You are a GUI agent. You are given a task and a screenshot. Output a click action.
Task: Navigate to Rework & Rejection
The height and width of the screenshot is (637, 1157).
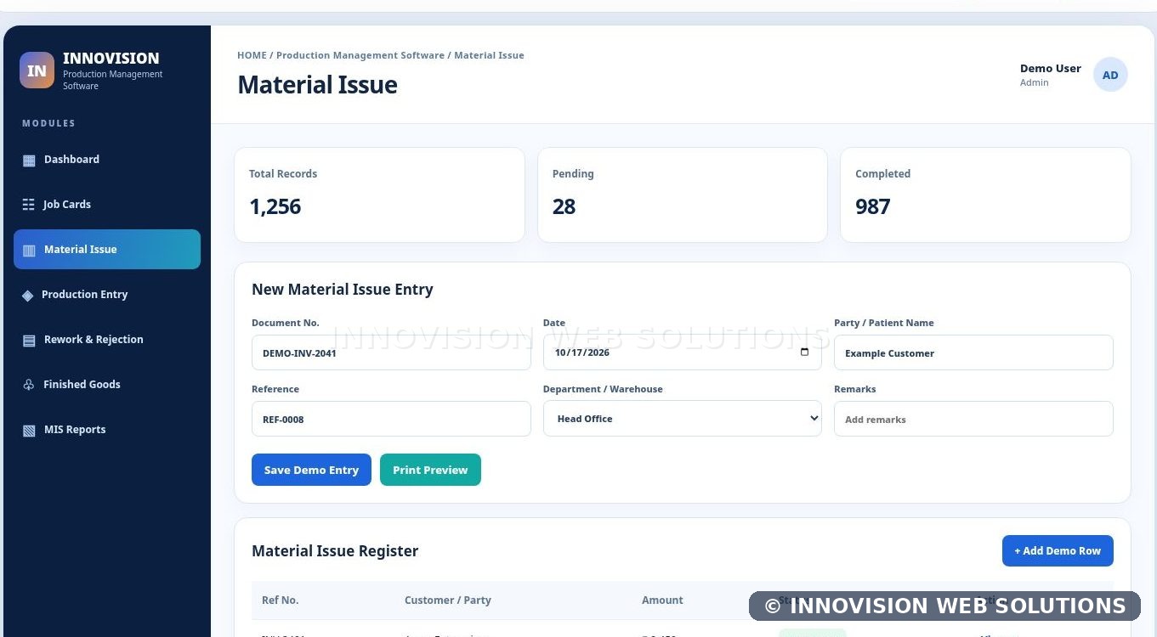click(x=107, y=340)
